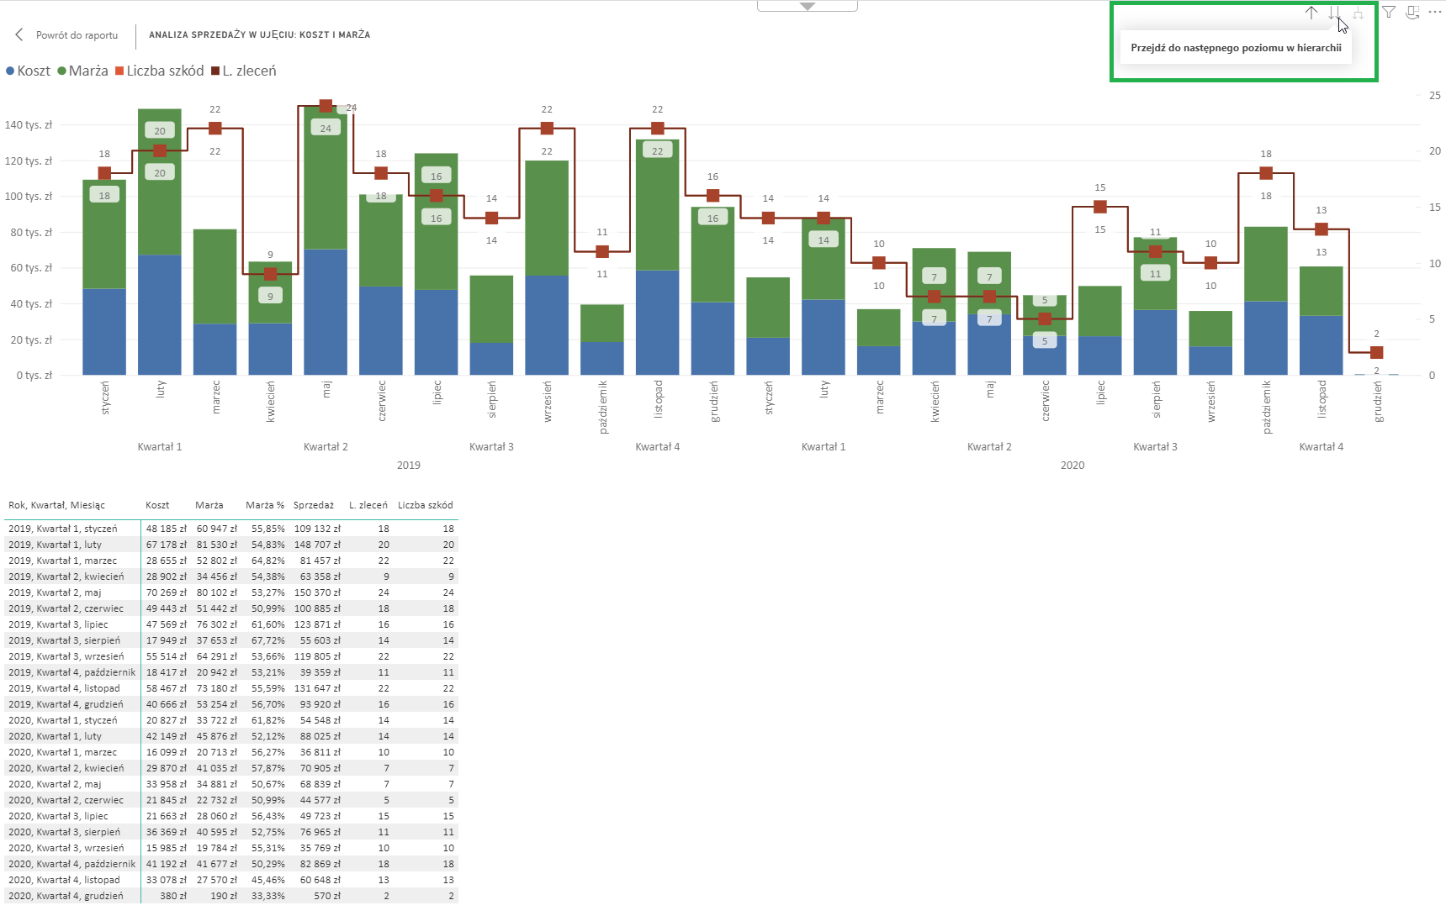Expand the collapsed top pane handle arrow
This screenshot has width=1446, height=916.
point(808,6)
